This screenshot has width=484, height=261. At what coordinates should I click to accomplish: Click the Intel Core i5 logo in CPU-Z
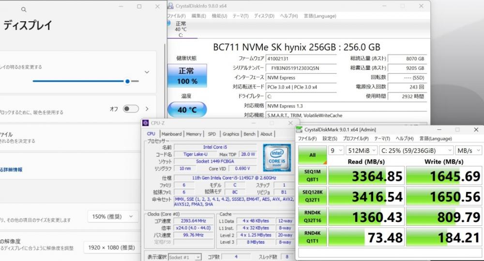[x=276, y=158]
